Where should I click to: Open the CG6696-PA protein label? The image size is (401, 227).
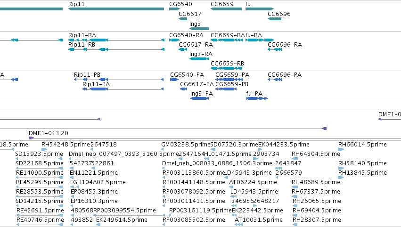pyautogui.click(x=285, y=74)
